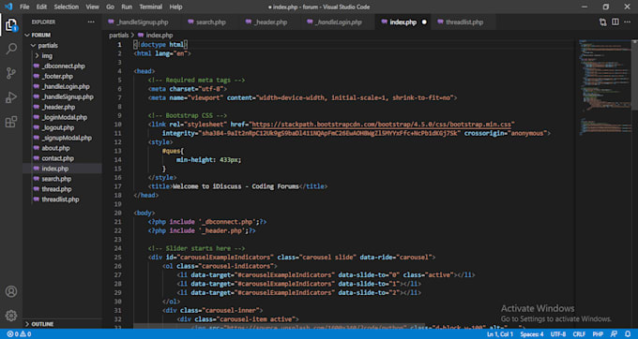Click the editor vertical scrollbar
This screenshot has width=638, height=339.
(634, 75)
